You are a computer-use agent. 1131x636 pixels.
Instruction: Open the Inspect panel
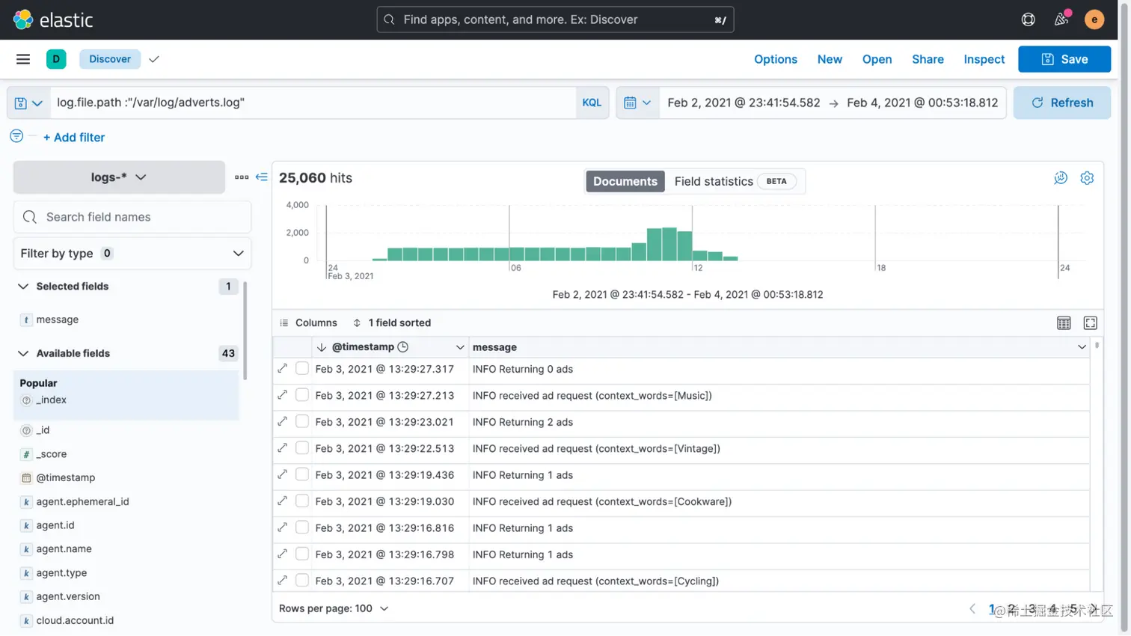pos(984,59)
